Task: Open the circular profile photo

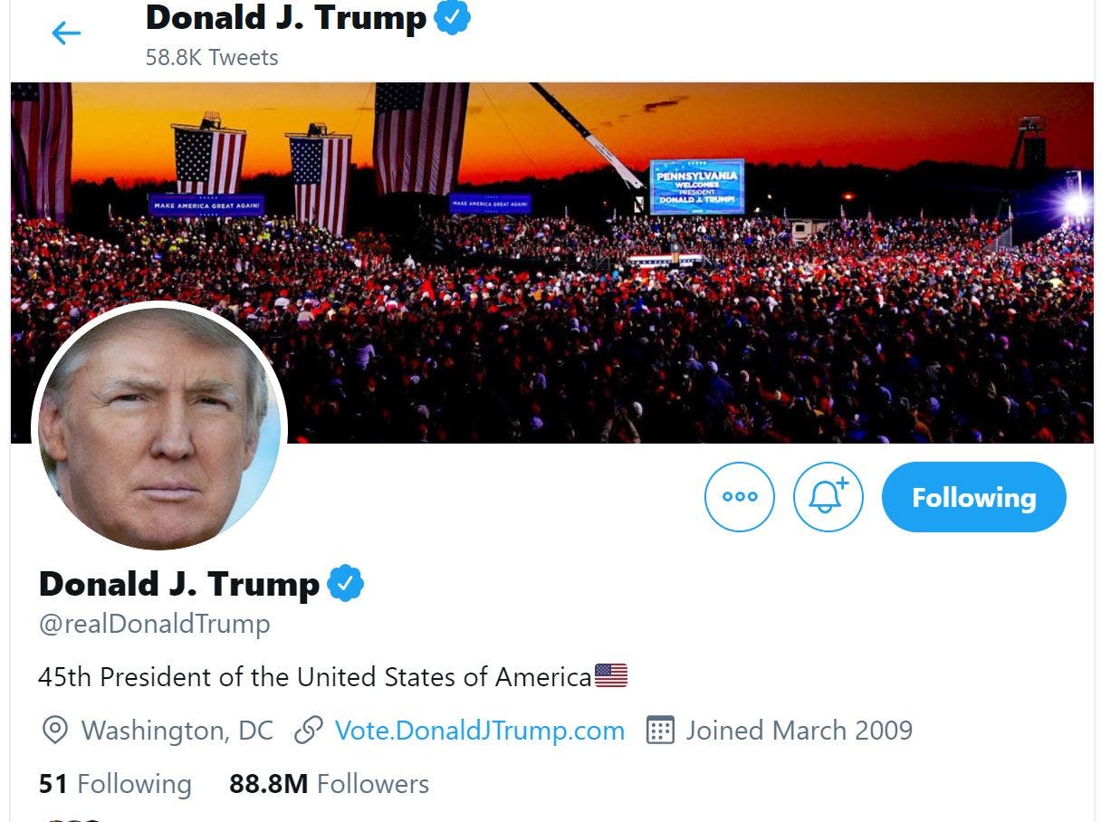Action: 159,427
